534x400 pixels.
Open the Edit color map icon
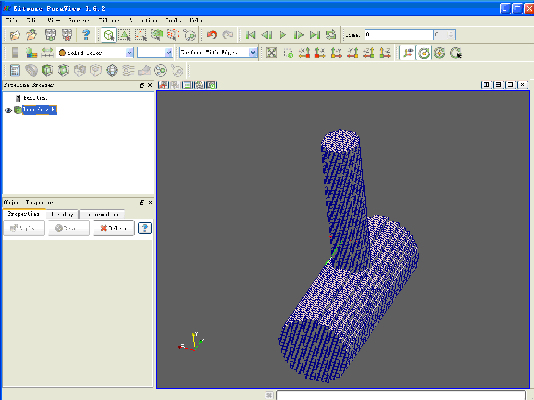pos(31,53)
